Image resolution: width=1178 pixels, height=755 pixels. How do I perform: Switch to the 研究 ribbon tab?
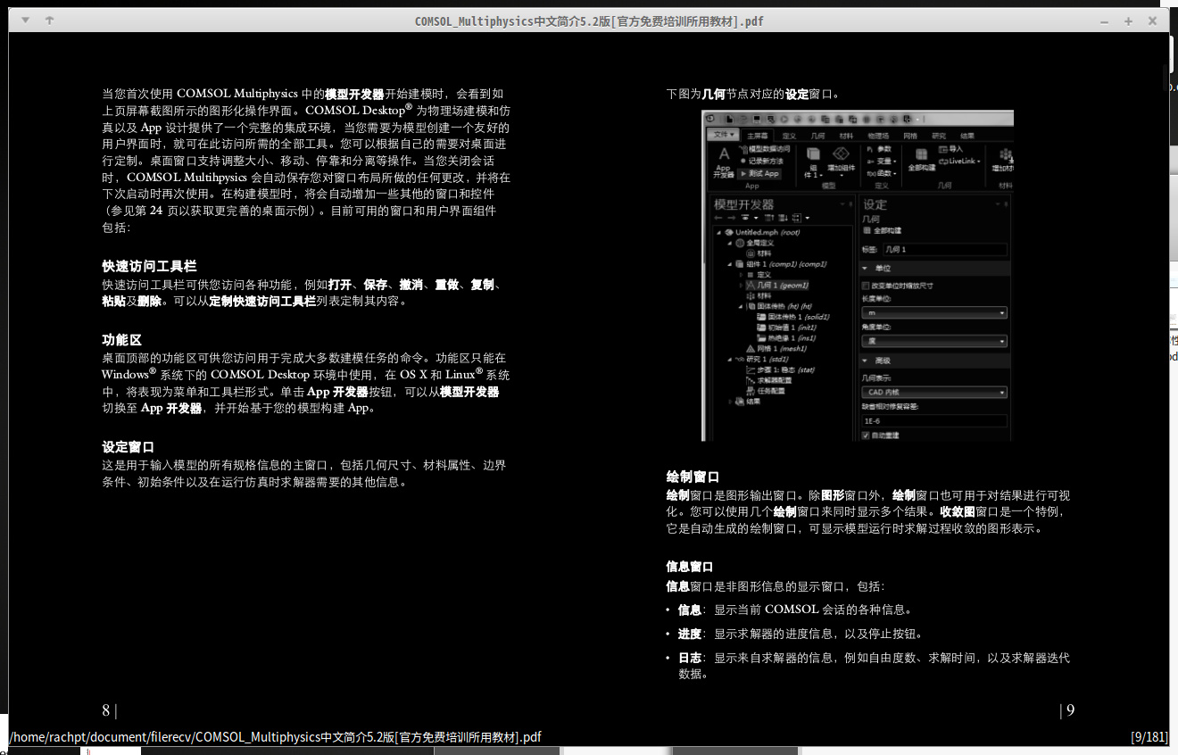[939, 136]
